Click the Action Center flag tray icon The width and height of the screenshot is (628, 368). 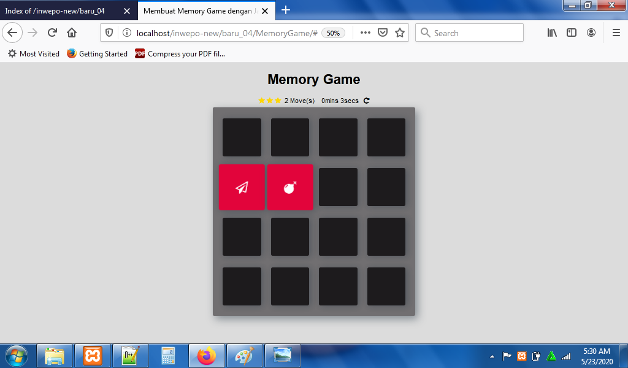click(x=507, y=356)
